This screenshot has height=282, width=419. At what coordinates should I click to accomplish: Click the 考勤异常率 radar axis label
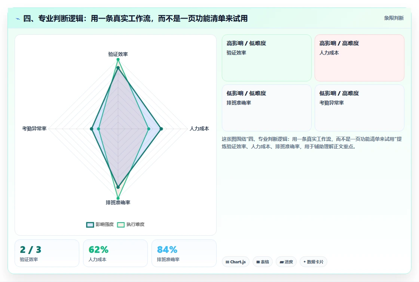34,128
